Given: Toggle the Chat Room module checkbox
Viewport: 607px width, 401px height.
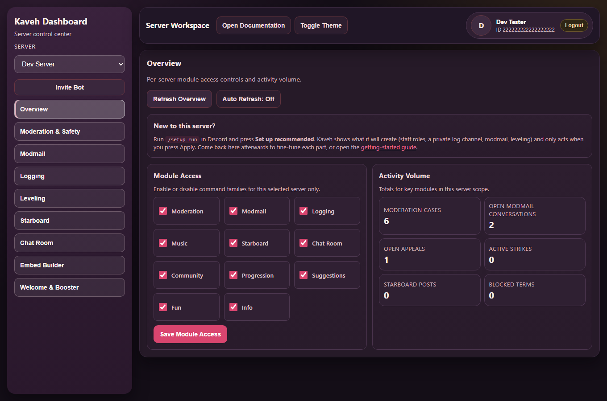Looking at the screenshot, I should [303, 243].
